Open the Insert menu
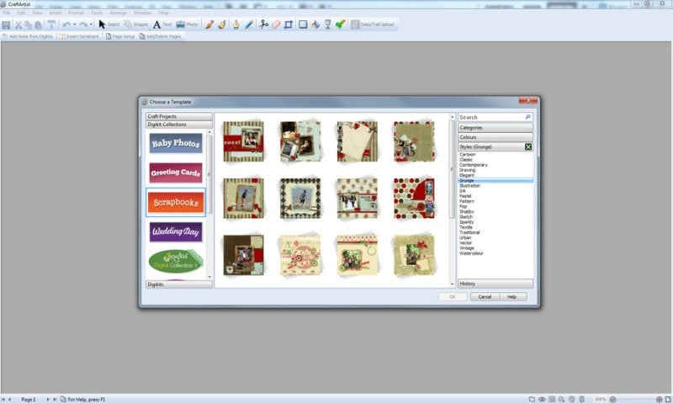Image resolution: width=673 pixels, height=404 pixels. (x=55, y=13)
